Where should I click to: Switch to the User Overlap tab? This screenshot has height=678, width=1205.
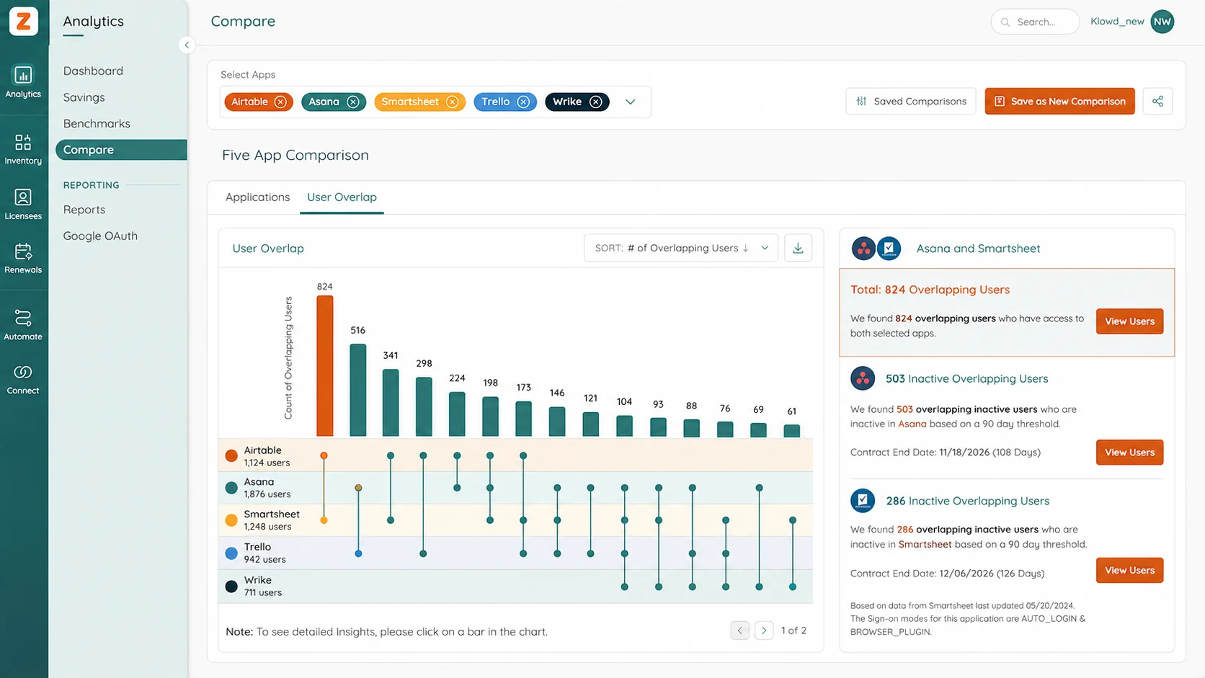[342, 197]
